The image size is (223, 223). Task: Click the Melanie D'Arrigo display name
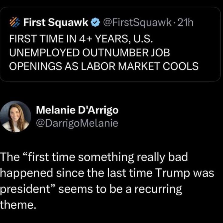point(77,110)
